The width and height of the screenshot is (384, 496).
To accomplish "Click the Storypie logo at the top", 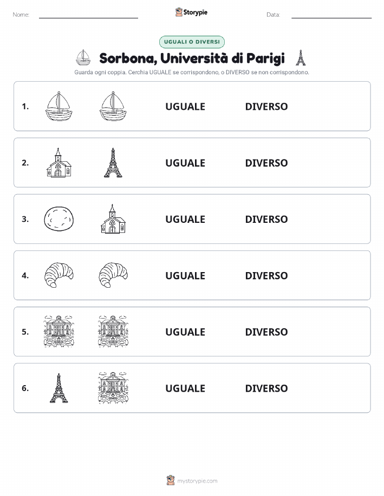I will click(x=191, y=12).
